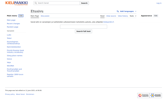Open the Tools dropdown menu
Viewport: 167px width, 104px height.
tap(133, 16)
